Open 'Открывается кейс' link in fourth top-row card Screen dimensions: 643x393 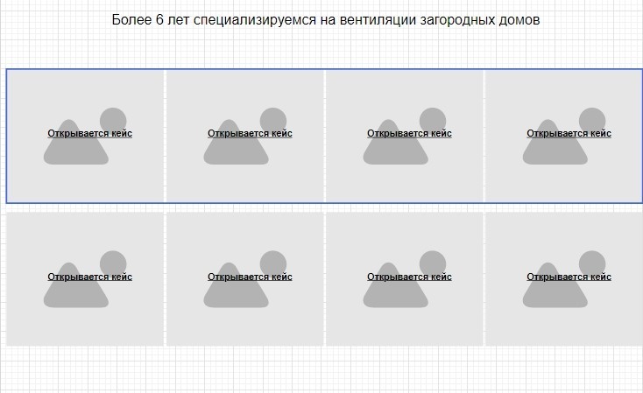569,133
